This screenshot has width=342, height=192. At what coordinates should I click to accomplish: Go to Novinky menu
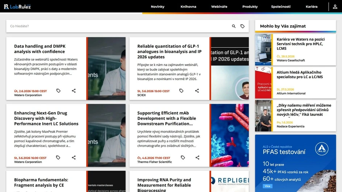pos(158,7)
